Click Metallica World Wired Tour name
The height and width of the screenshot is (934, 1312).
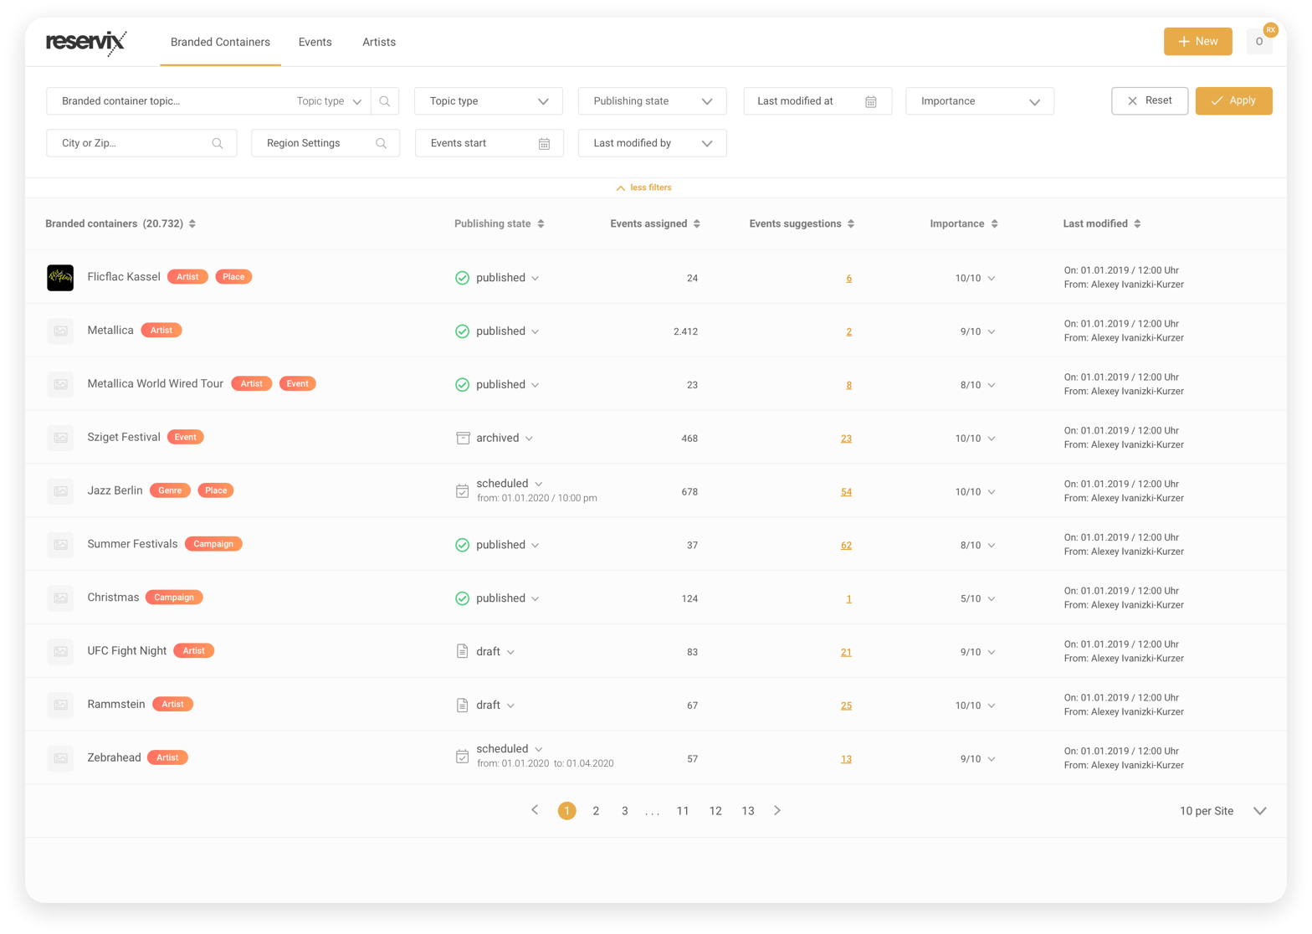pyautogui.click(x=155, y=383)
